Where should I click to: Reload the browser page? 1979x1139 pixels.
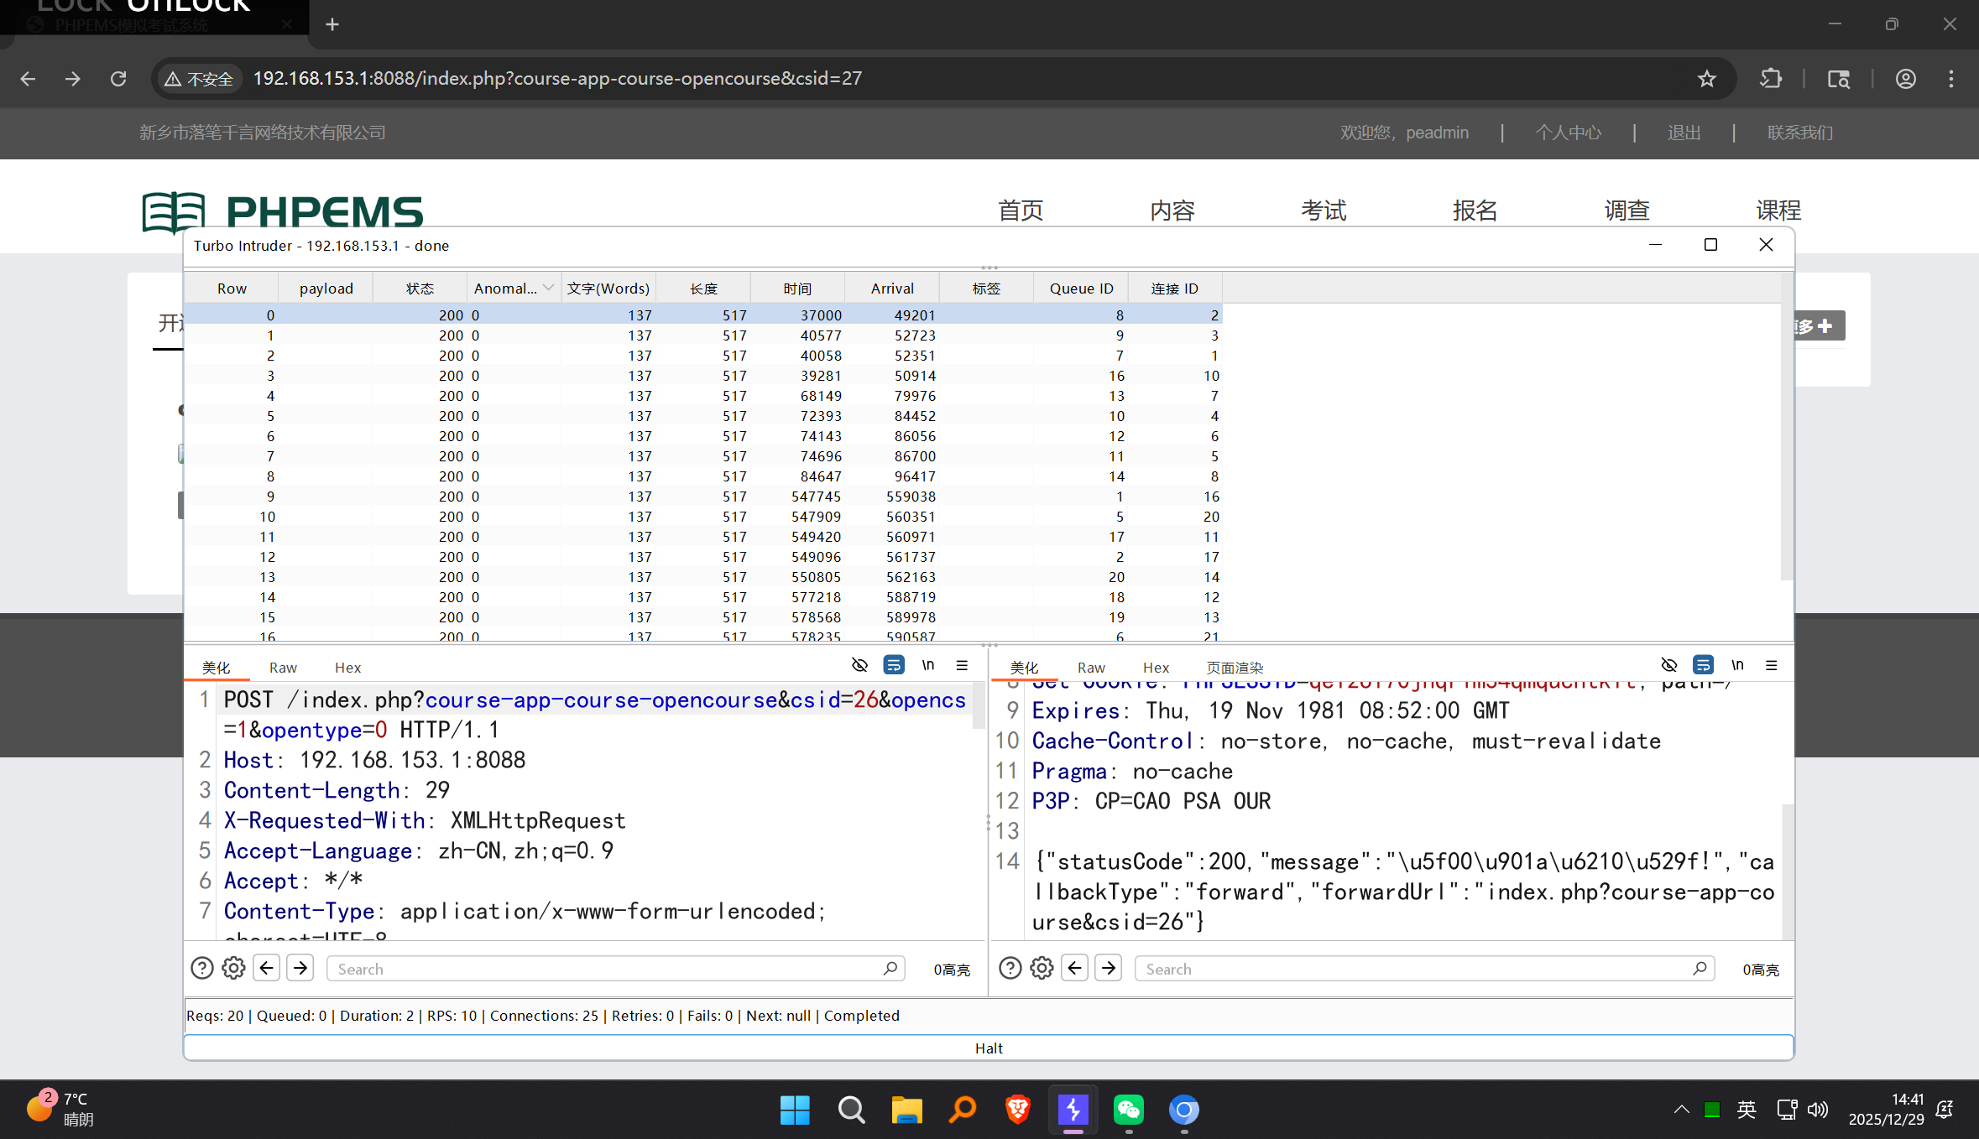point(118,79)
